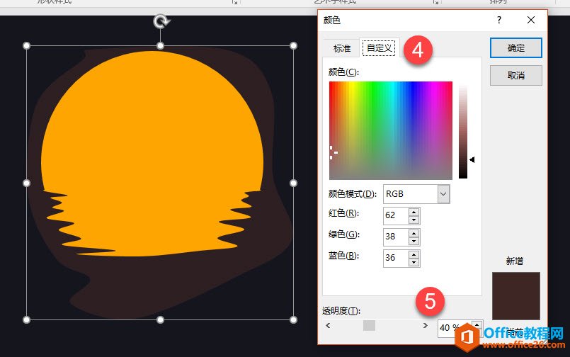Click the transparency scrollbar left arrow
The image size is (570, 357).
coord(328,325)
